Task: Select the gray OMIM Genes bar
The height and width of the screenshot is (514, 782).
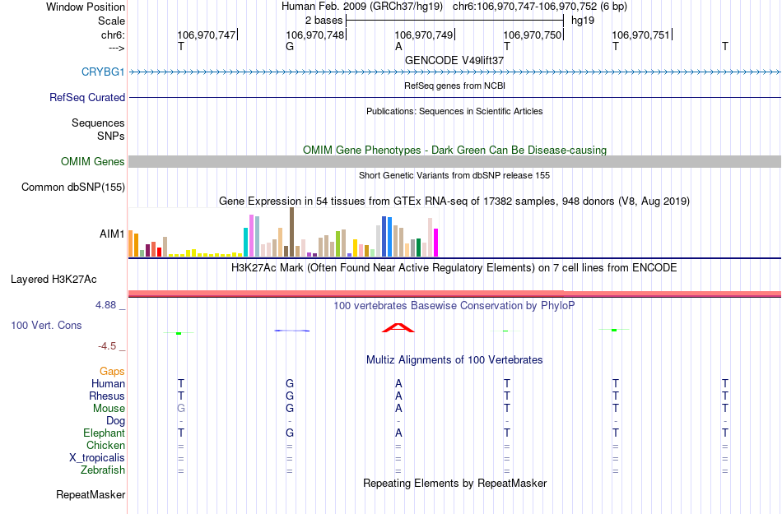Action: coord(454,161)
